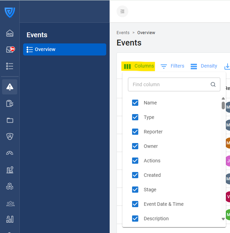Select the warning triangle Events icon
230x233 pixels.
click(10, 87)
